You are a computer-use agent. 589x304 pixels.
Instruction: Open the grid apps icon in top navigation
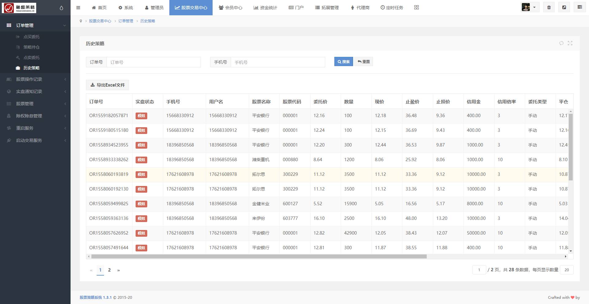point(416,7)
